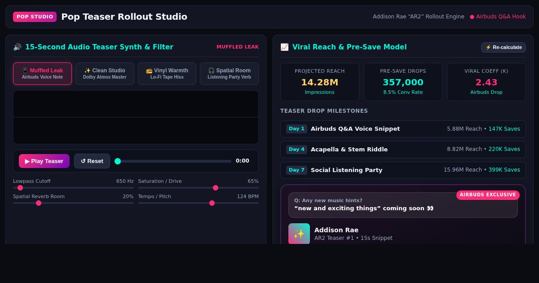Select the Spatial Room filter preset

pos(229,74)
